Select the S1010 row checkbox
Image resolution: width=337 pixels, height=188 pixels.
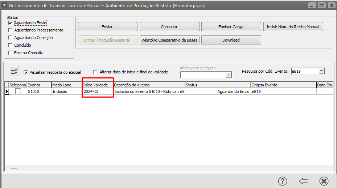pos(18,92)
